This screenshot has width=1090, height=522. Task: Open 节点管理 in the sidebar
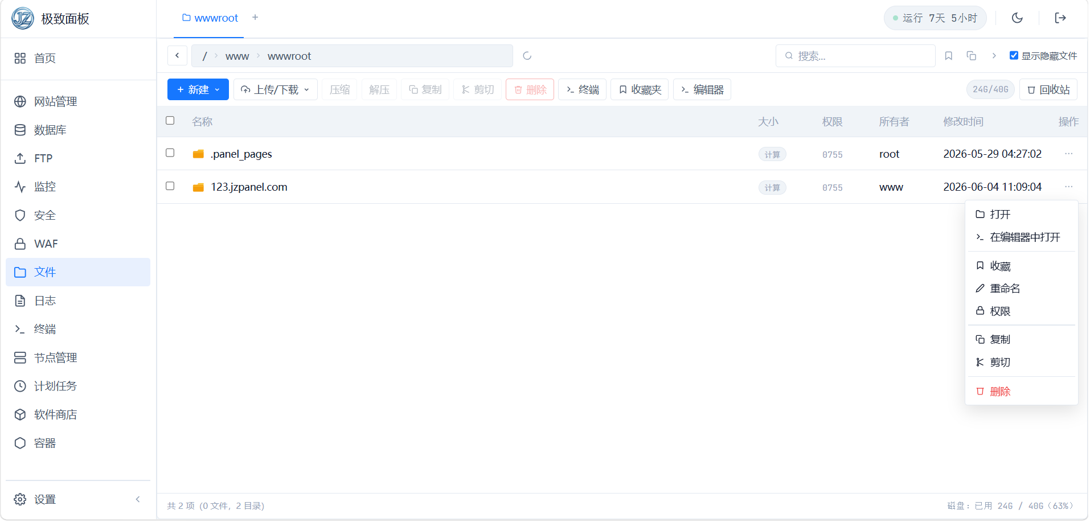(x=78, y=357)
